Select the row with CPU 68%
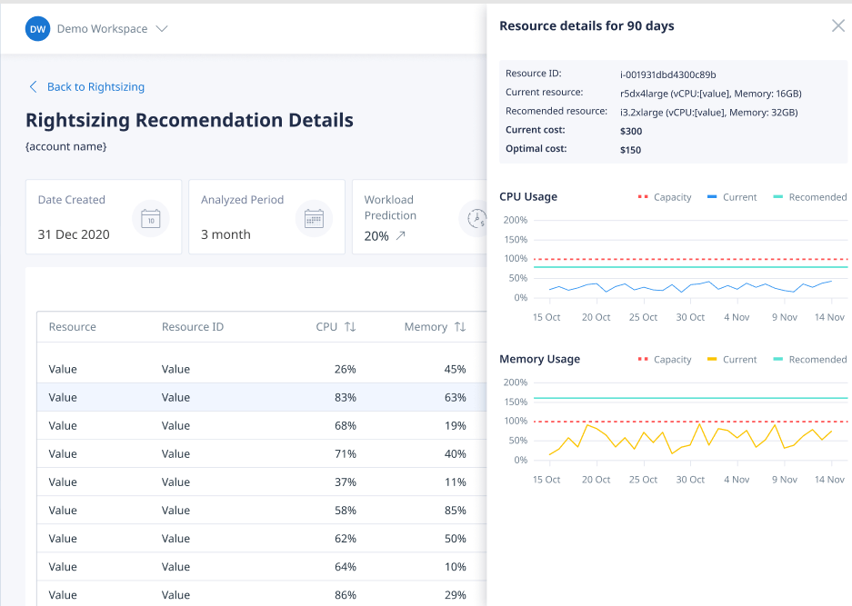This screenshot has width=852, height=606. tap(262, 426)
